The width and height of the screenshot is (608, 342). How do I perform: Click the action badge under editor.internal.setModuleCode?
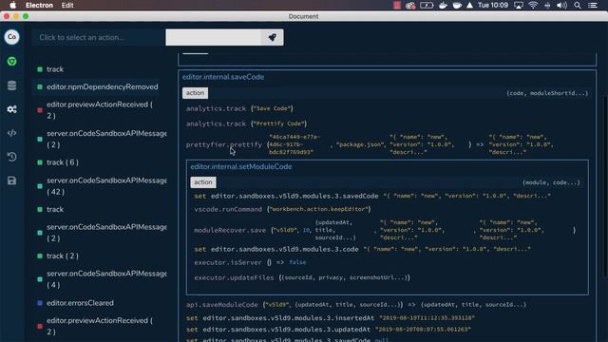203,182
